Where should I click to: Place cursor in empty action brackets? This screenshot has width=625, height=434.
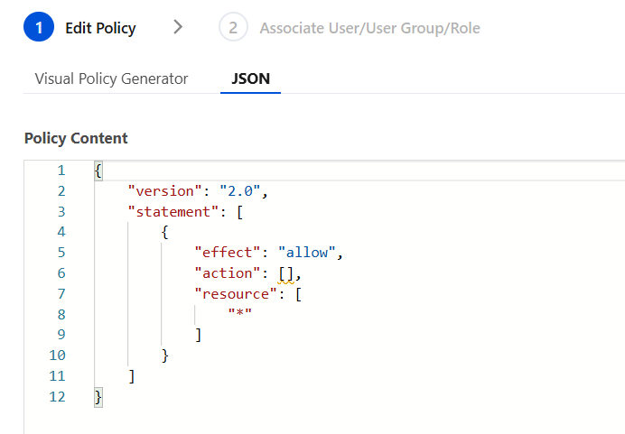point(286,273)
